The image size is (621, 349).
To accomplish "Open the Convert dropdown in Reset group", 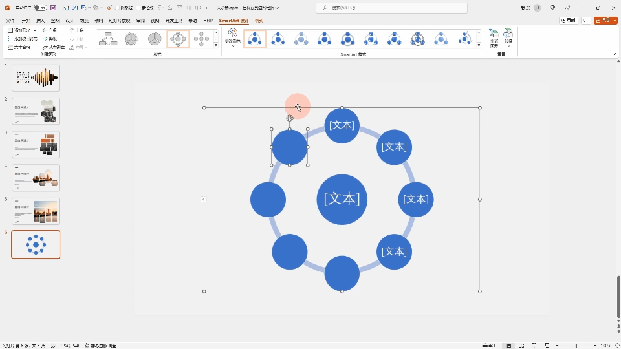I will click(508, 37).
